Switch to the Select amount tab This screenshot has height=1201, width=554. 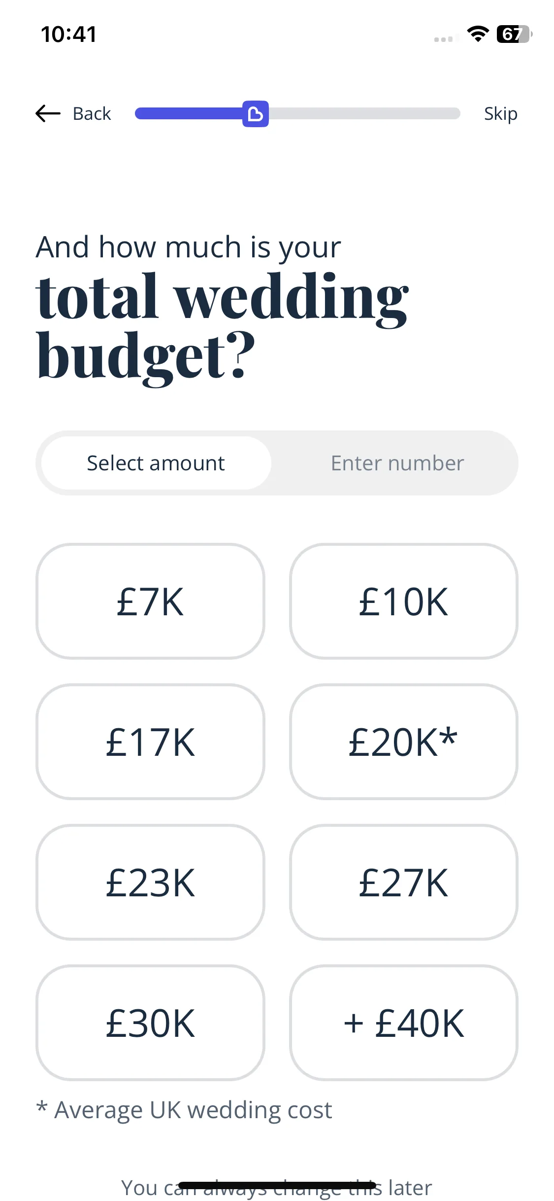click(156, 463)
